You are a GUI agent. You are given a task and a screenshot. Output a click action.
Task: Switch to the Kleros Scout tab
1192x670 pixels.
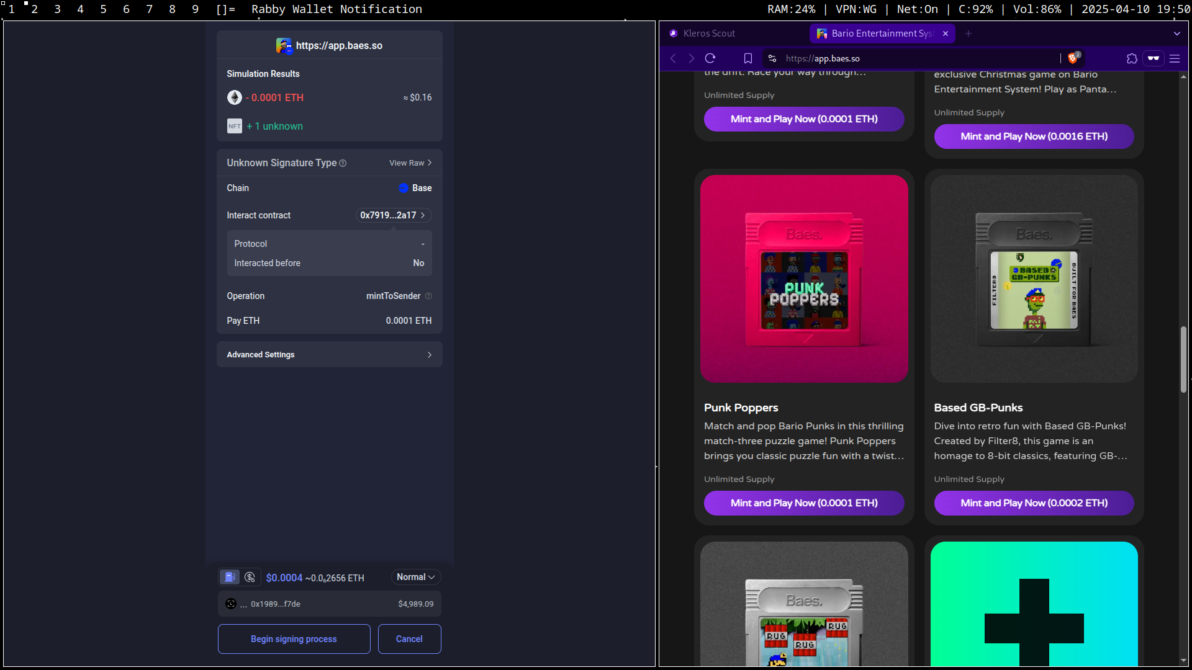(734, 33)
